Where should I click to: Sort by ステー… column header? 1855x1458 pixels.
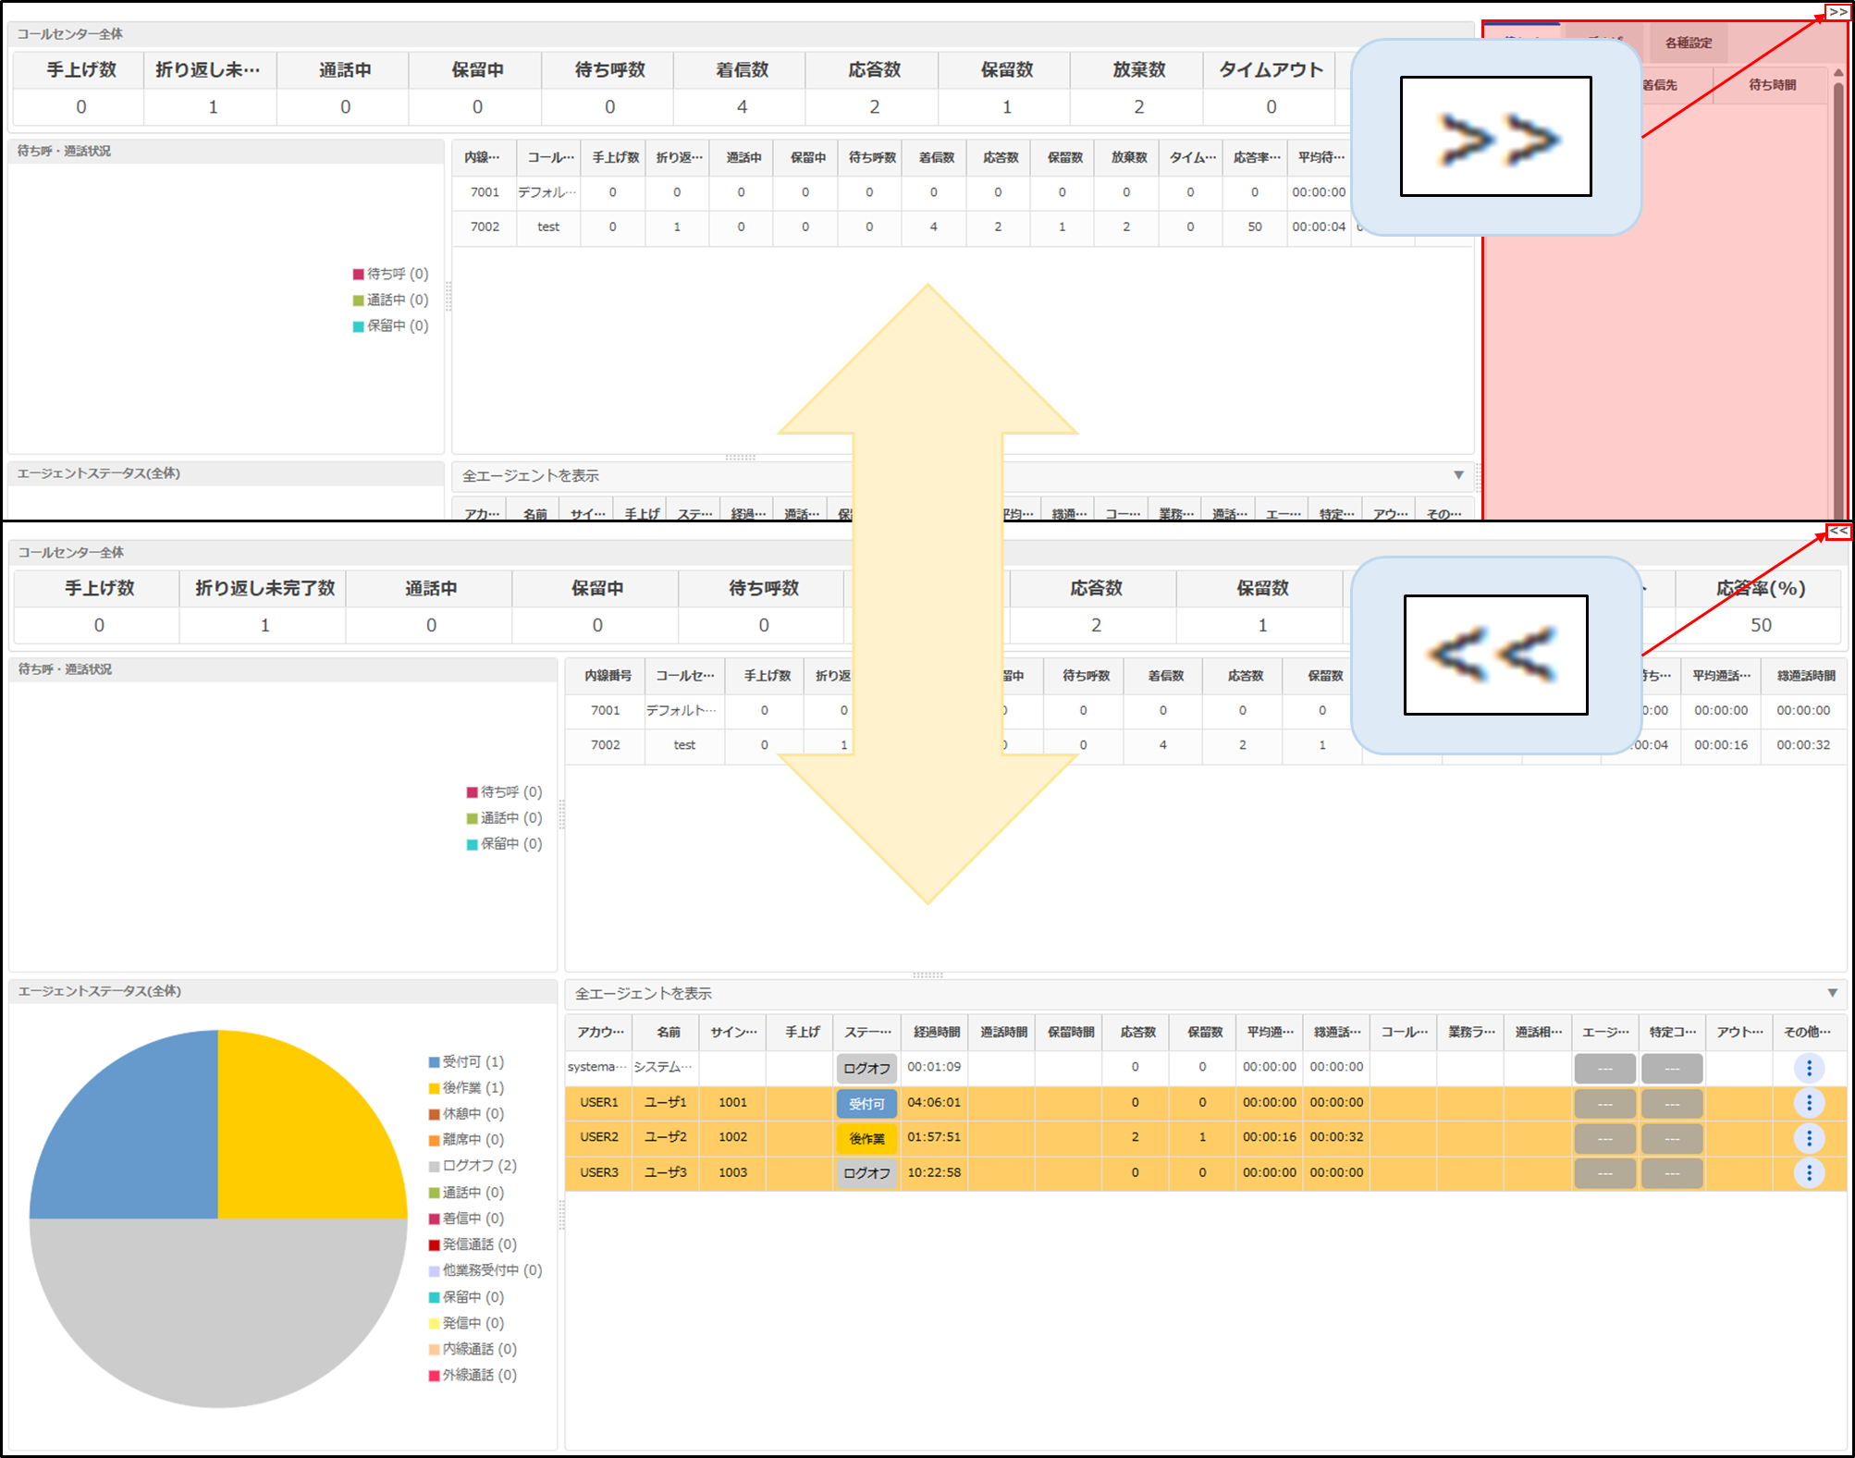(866, 1032)
